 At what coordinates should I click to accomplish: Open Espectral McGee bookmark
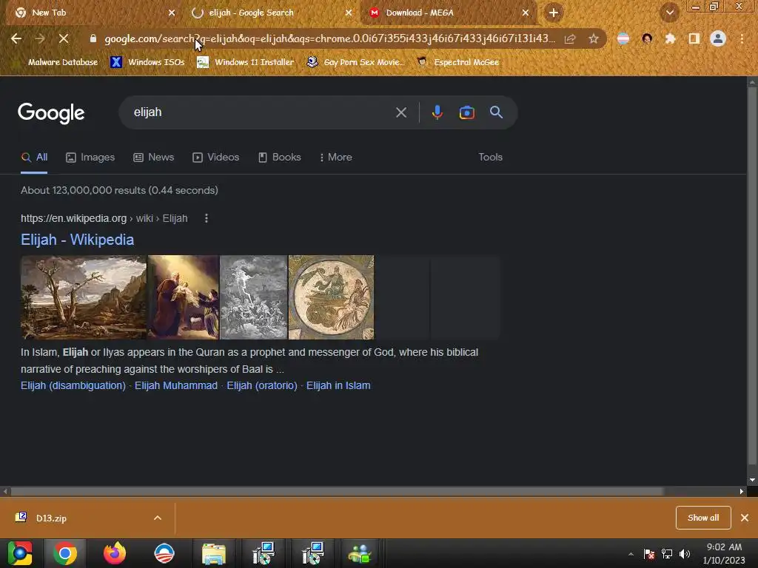click(x=458, y=62)
